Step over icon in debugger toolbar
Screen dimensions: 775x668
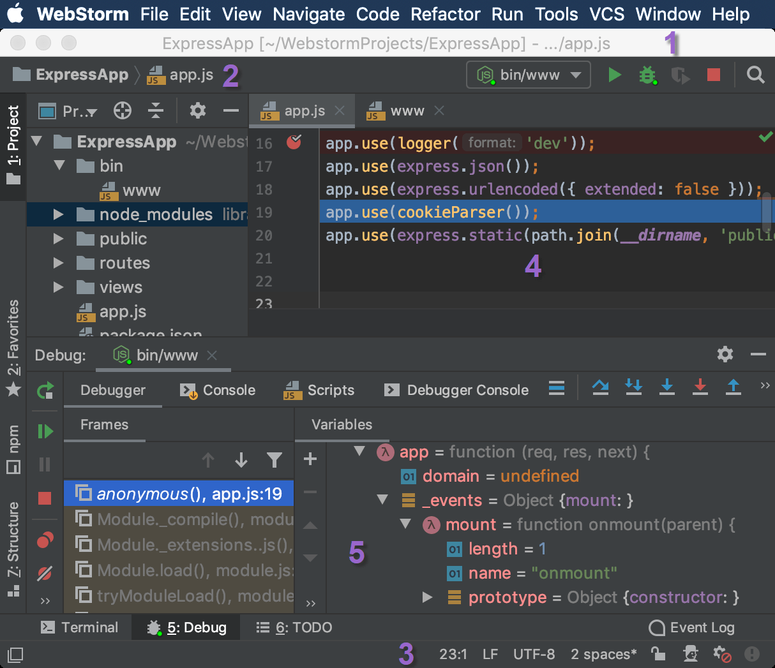click(600, 387)
